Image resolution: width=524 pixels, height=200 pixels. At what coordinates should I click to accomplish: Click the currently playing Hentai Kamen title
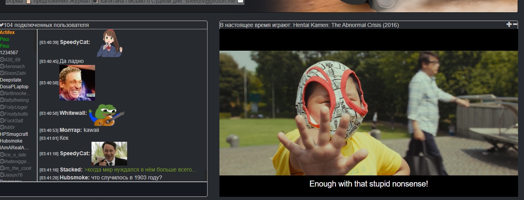(x=309, y=25)
